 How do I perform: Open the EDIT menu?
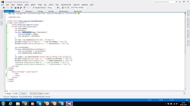coord(7,5)
